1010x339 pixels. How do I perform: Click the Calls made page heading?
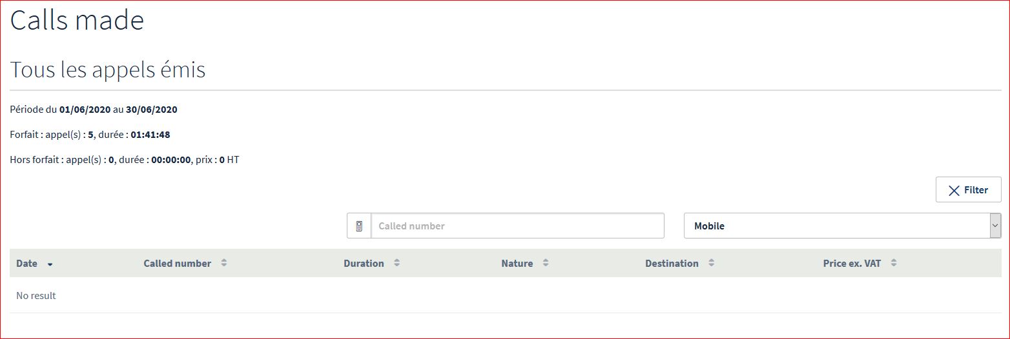(x=77, y=21)
